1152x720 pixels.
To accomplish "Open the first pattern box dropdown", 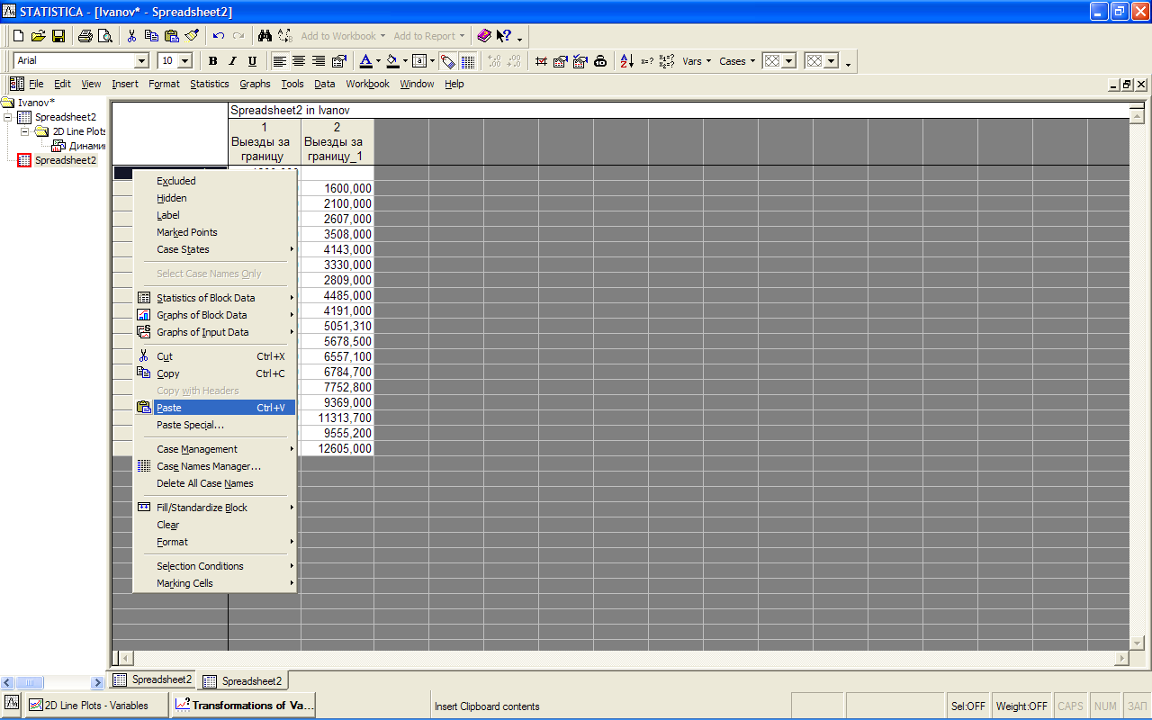I will (x=789, y=61).
